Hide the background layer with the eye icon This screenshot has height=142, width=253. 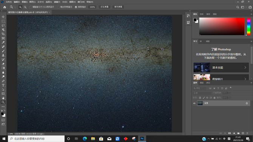coord(194,103)
